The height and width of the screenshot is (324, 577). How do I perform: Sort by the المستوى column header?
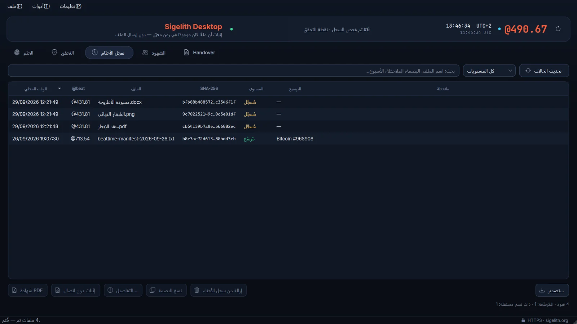coord(256,89)
